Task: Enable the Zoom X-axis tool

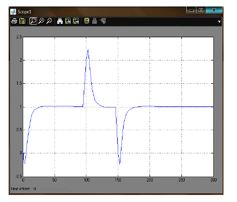Action: [41, 21]
